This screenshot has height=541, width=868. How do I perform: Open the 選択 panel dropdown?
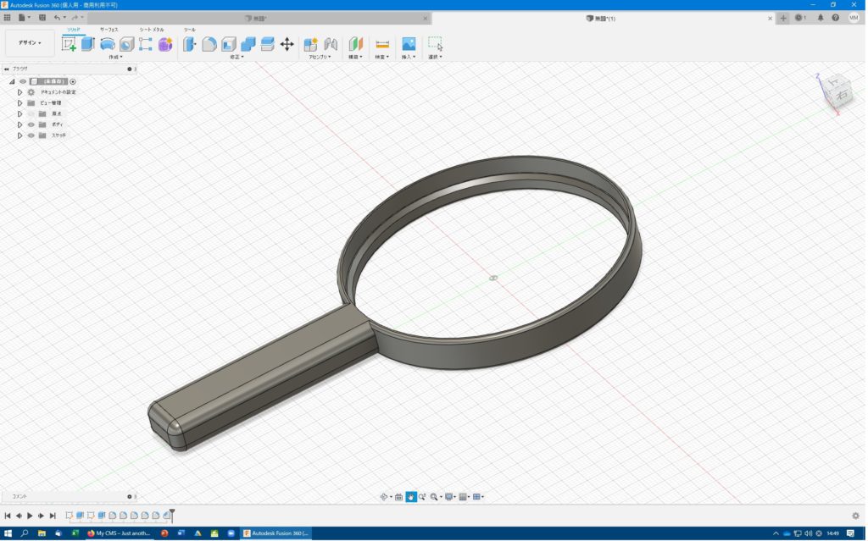pyautogui.click(x=435, y=57)
